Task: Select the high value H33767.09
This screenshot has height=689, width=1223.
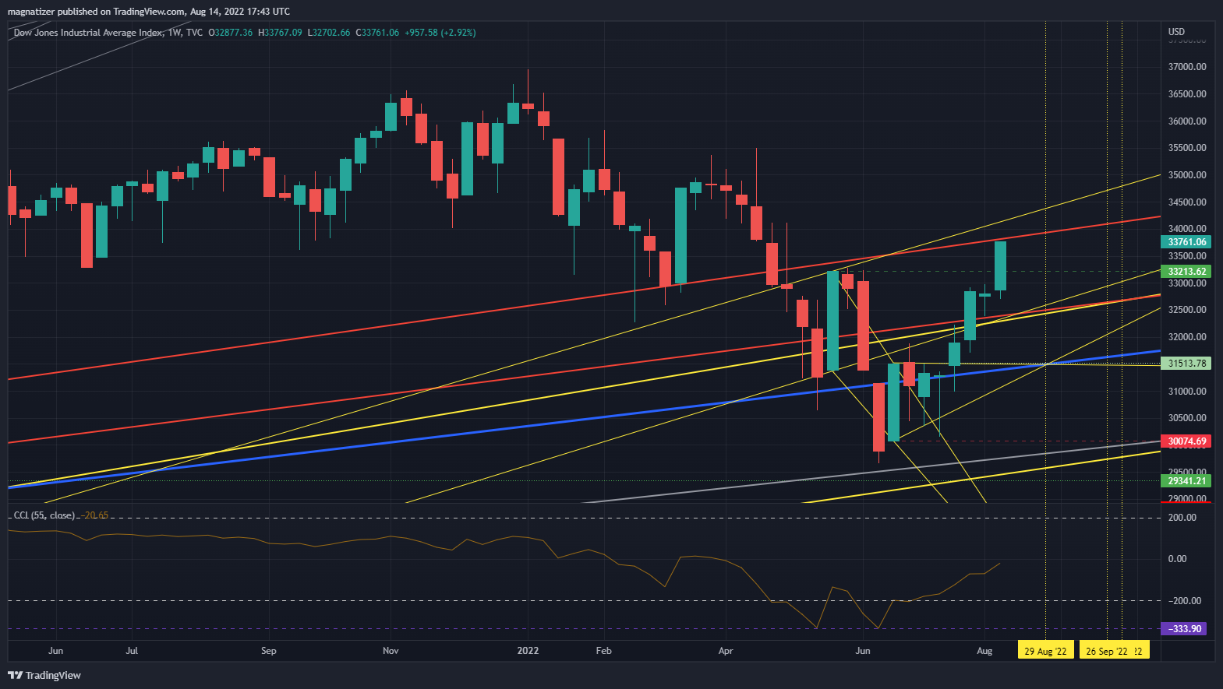Action: 280,33
